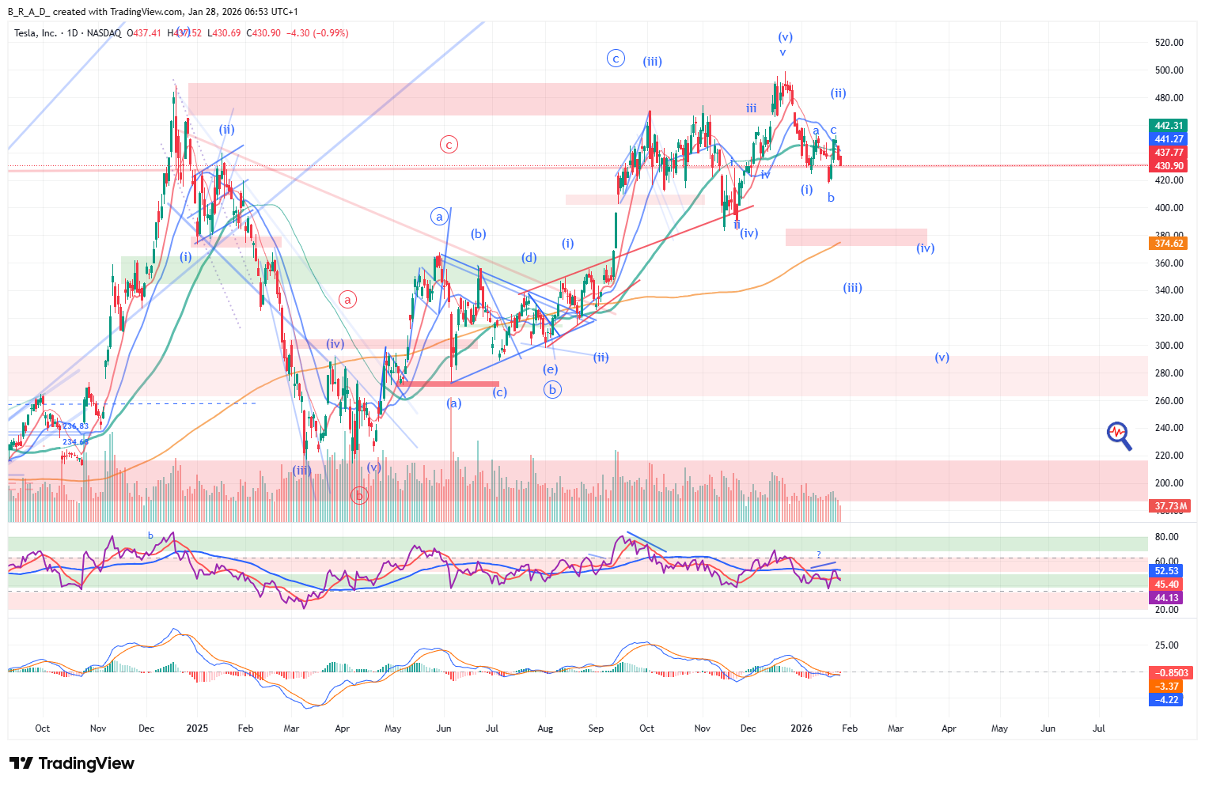Image resolution: width=1205 pixels, height=787 pixels.
Task: Click the TradingView logo at bottom left
Action: [x=72, y=763]
